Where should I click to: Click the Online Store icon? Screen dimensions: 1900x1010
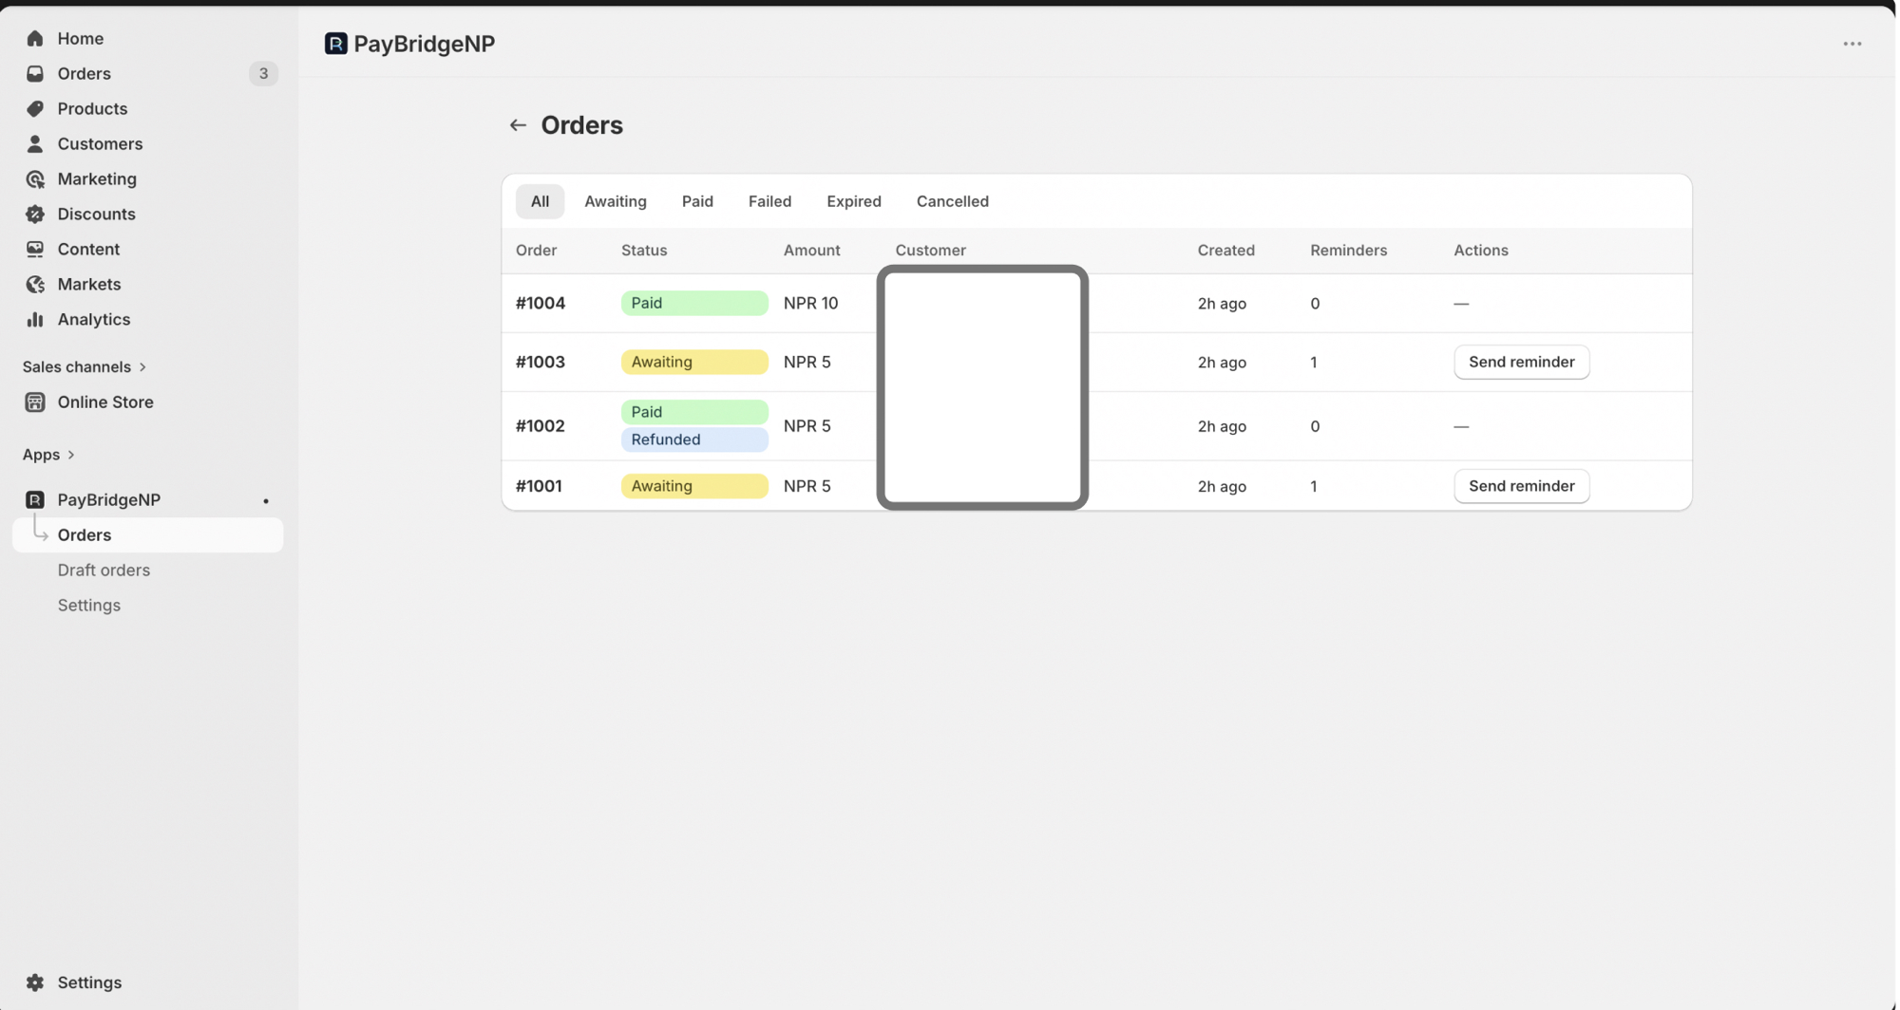(x=35, y=402)
